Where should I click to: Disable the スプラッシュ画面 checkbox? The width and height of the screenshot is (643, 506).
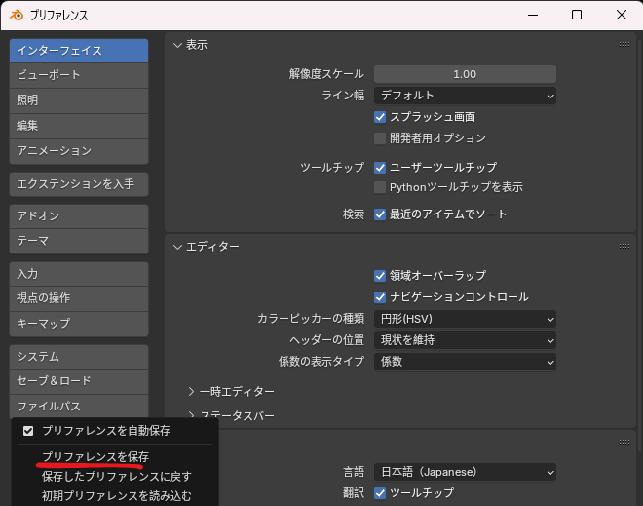380,117
